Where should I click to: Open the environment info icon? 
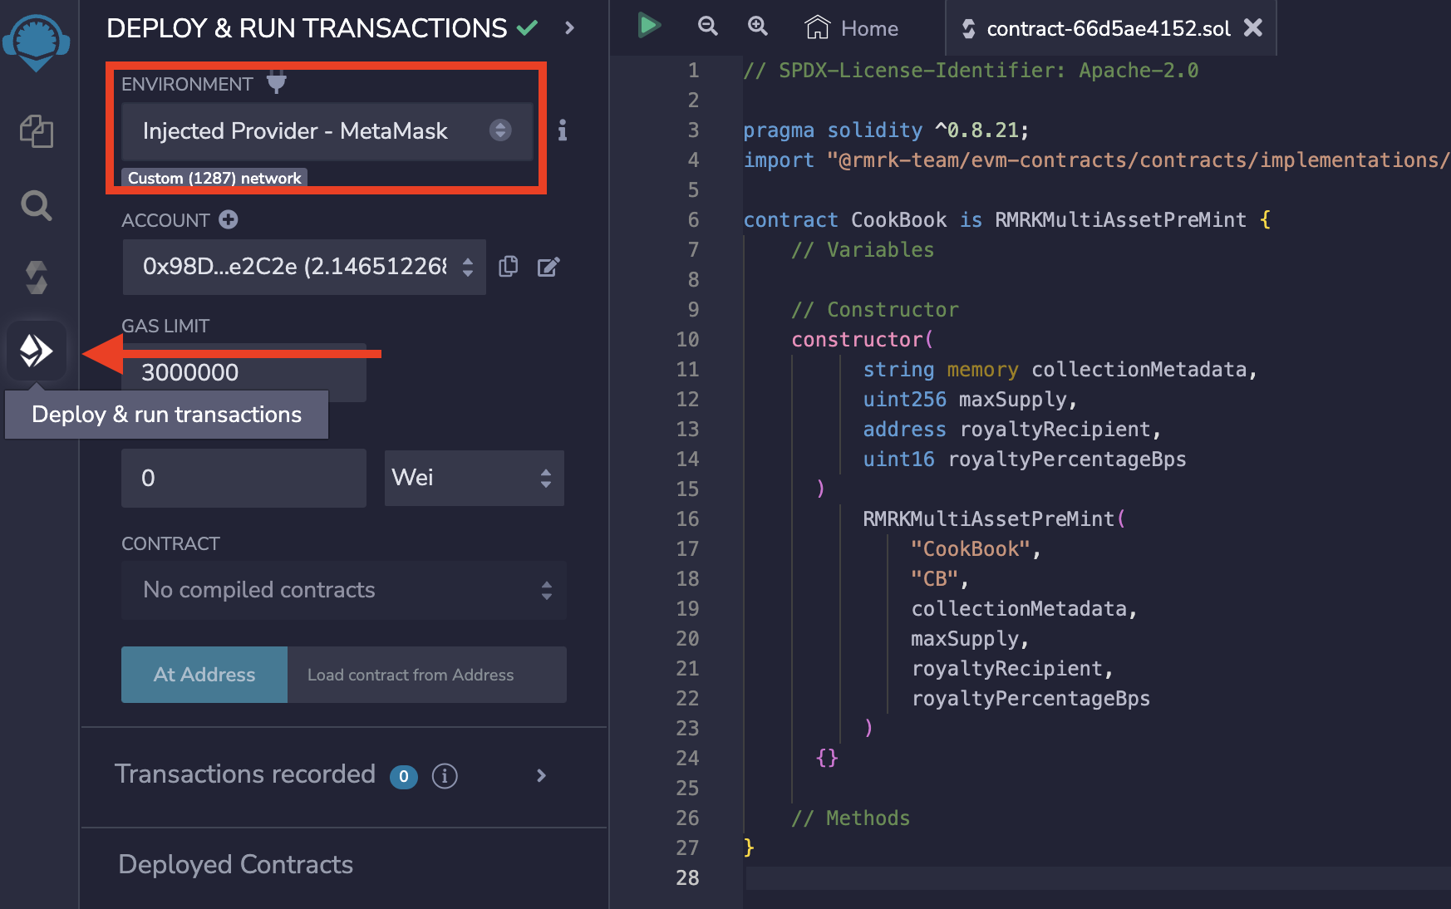tap(563, 130)
